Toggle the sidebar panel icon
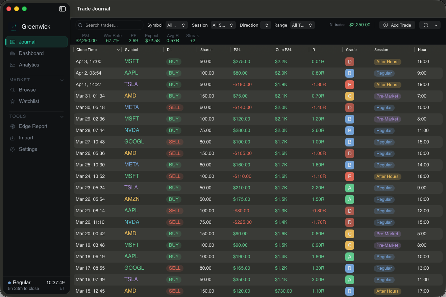Screen dimensions: 446x297 click(x=62, y=9)
